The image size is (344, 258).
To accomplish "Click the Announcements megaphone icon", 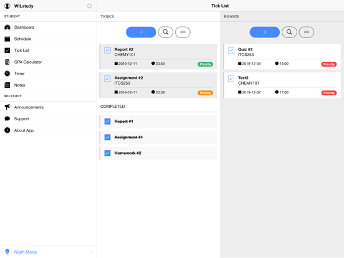I will click(7, 107).
